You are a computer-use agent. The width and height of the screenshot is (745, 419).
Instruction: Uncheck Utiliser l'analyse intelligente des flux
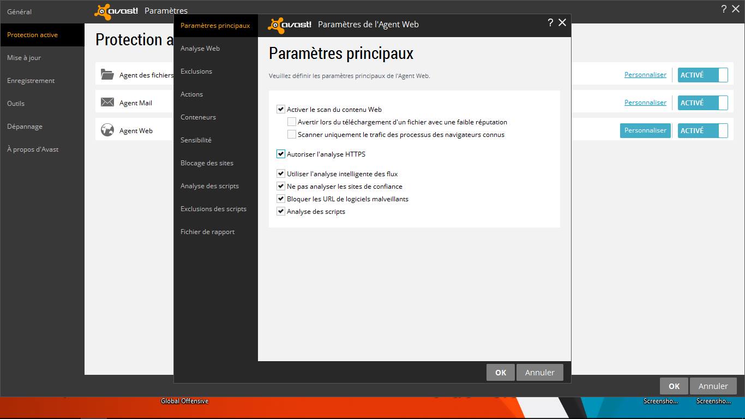281,173
